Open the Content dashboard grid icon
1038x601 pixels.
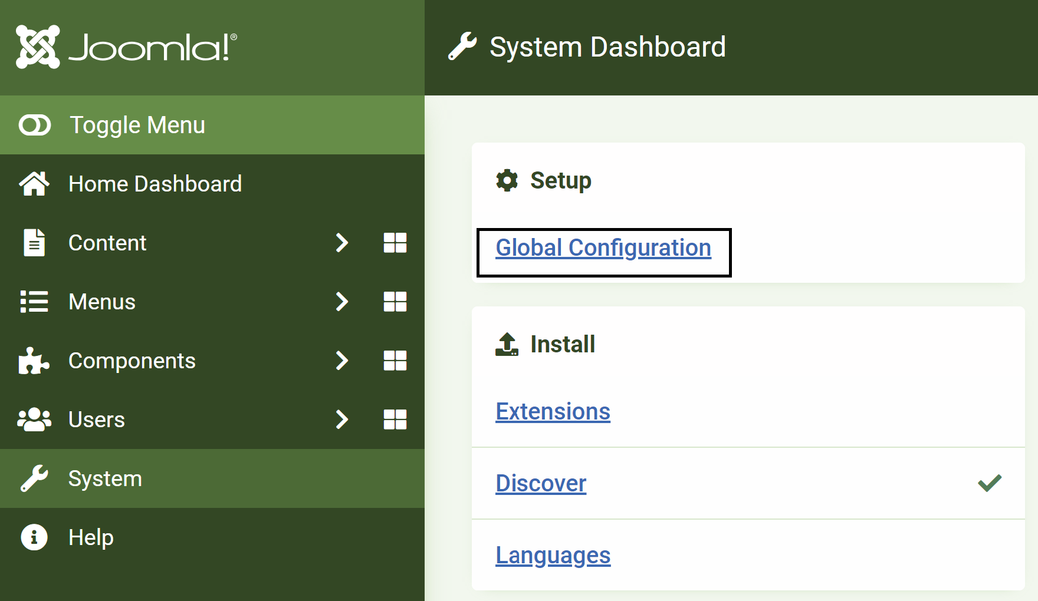pyautogui.click(x=395, y=243)
